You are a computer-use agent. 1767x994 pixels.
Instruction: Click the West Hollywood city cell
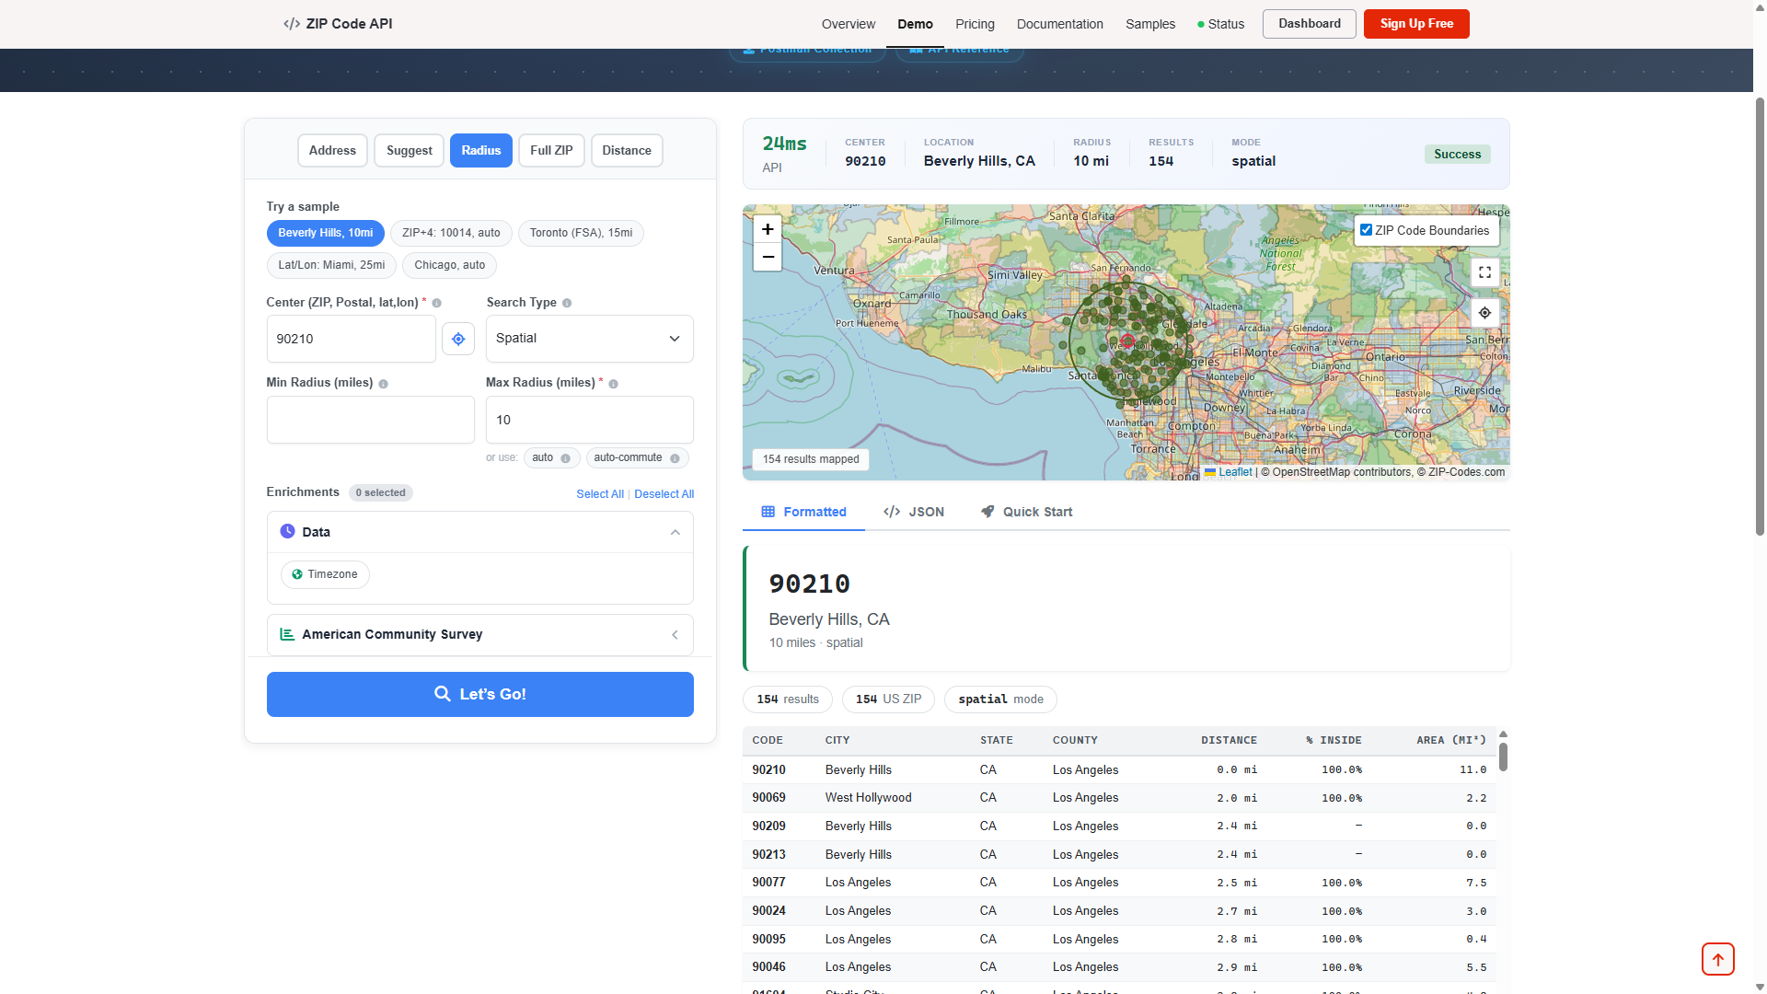(x=868, y=798)
